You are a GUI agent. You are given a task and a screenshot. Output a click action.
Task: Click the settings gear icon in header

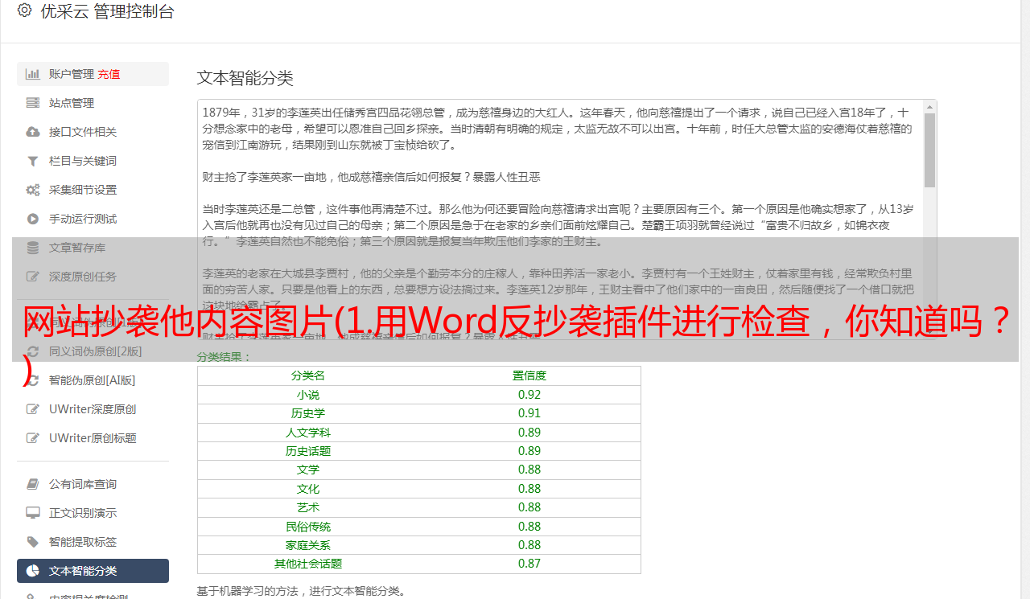[24, 10]
